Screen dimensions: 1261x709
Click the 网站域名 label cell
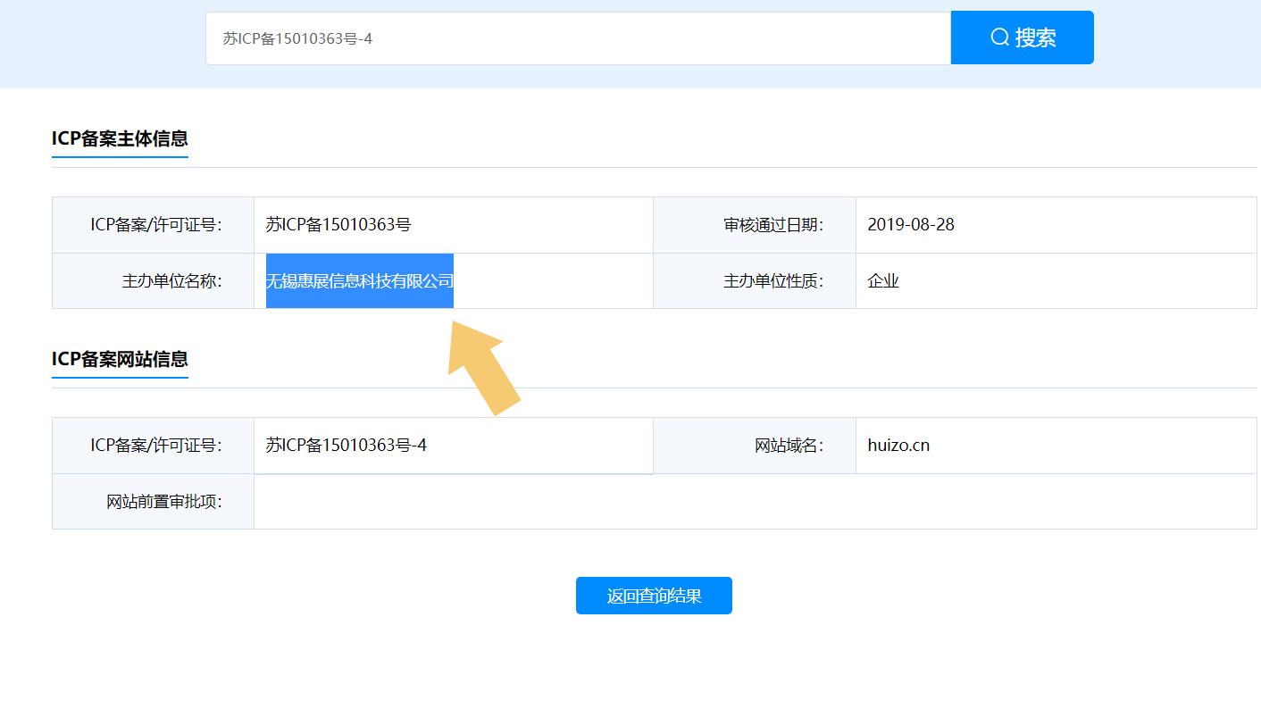tap(789, 446)
